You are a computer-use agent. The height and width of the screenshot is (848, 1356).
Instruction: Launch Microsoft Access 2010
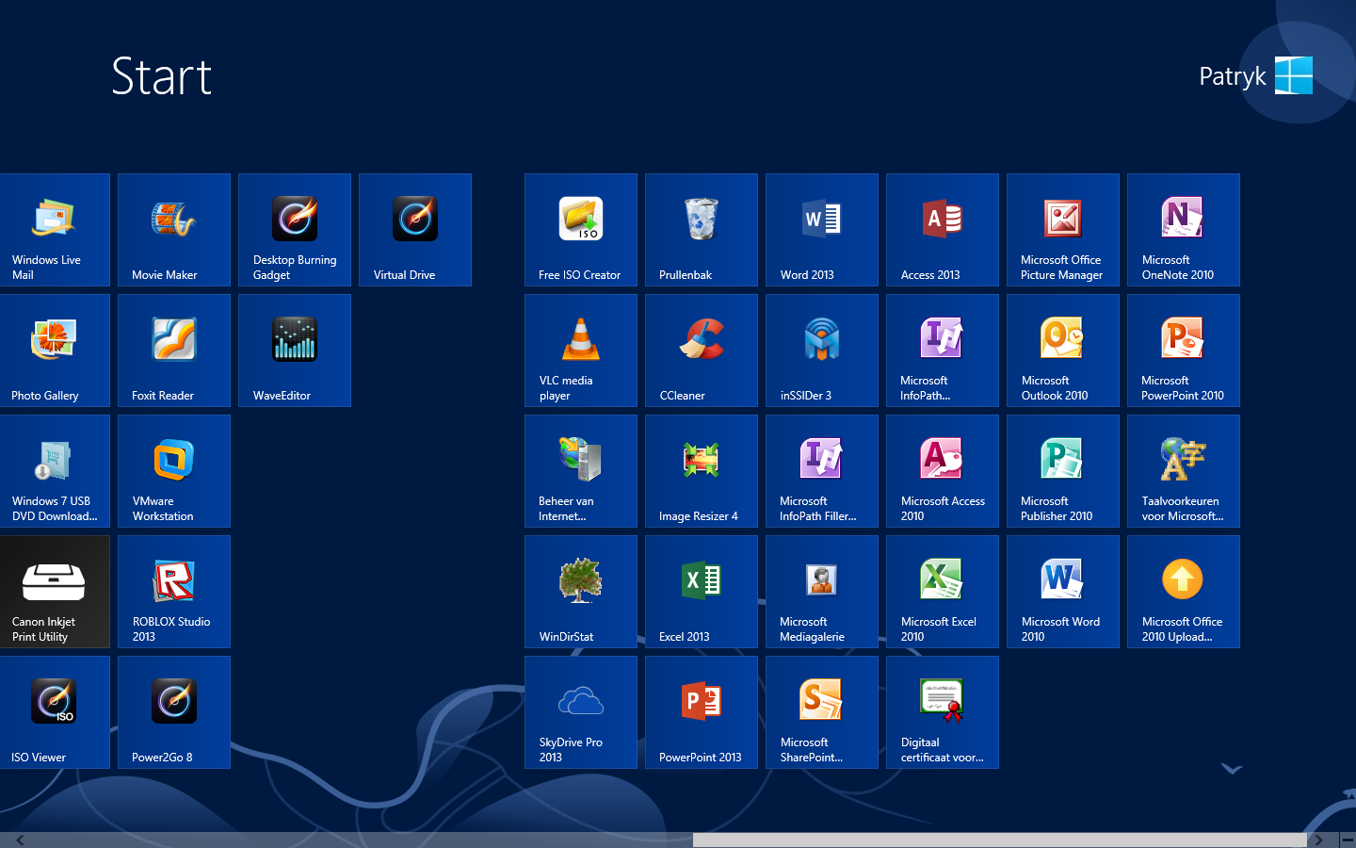[943, 471]
